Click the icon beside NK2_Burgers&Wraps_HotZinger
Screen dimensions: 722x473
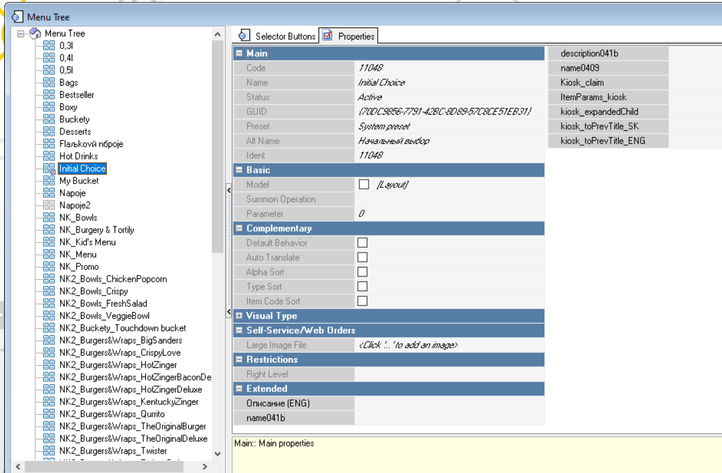pos(49,365)
